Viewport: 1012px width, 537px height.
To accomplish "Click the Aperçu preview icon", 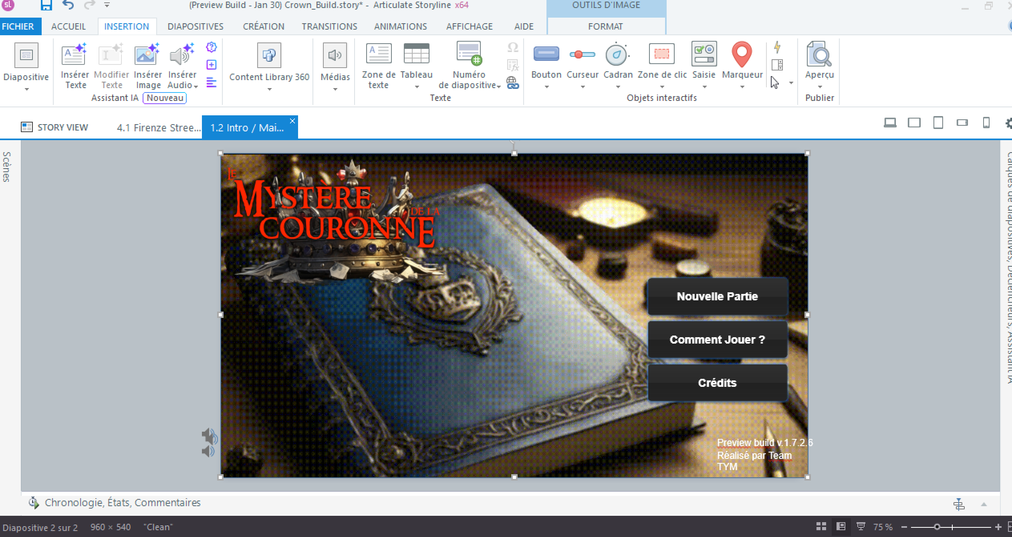I will (x=819, y=54).
